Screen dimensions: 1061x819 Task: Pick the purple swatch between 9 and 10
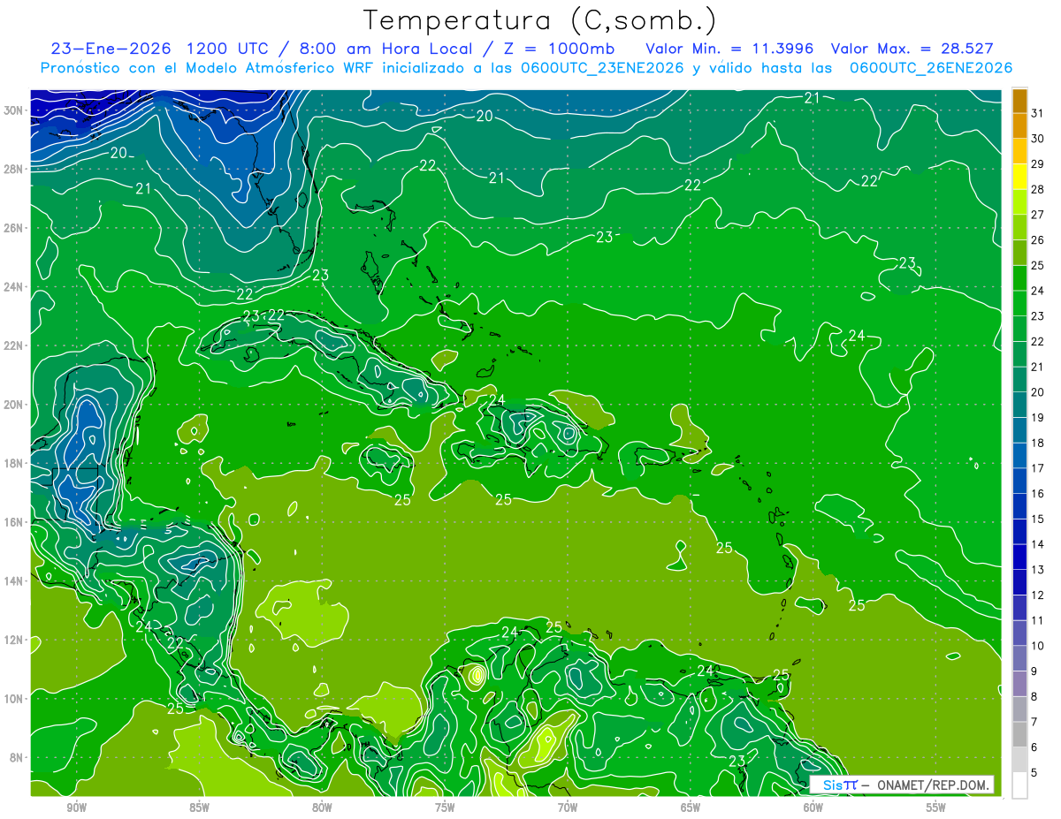(x=1019, y=658)
